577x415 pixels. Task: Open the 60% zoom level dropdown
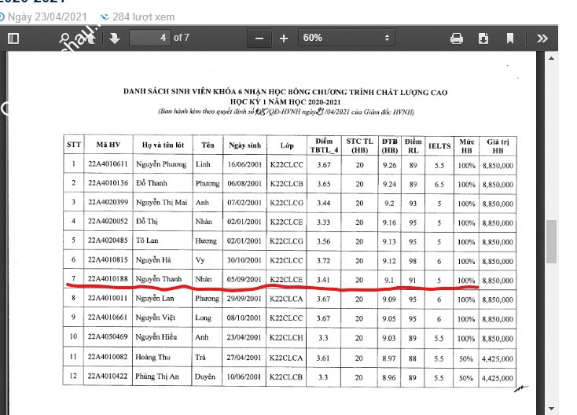tap(346, 38)
